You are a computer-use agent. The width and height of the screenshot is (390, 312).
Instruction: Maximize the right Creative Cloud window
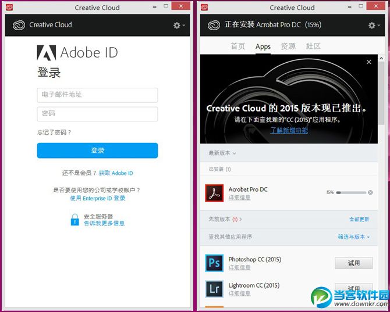361,6
